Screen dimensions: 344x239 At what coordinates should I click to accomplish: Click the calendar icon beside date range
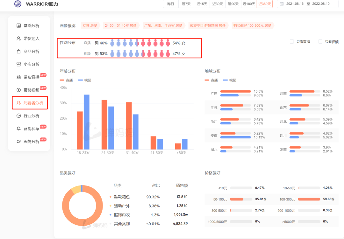coord(282,4)
